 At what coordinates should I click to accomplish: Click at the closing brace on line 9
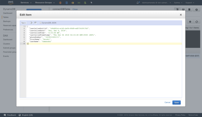(x=27, y=44)
